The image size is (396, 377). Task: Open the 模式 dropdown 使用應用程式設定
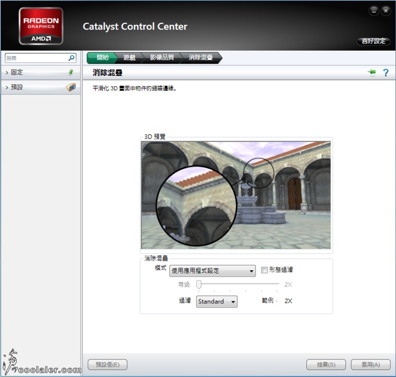(x=212, y=271)
